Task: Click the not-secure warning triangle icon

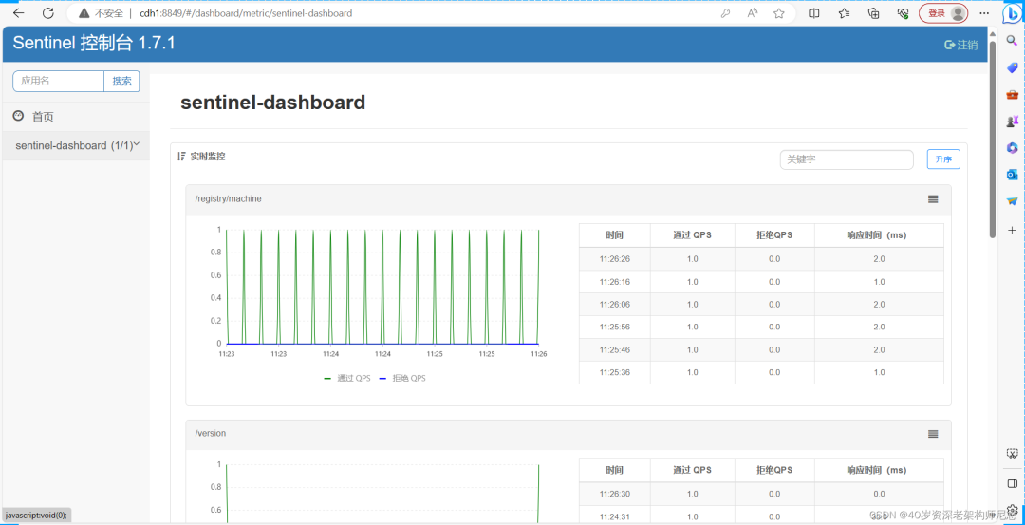Action: tap(84, 13)
